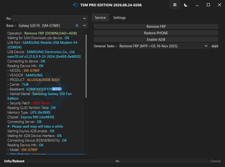
Task: Click the Restore PHONE button
Action: pos(156,33)
